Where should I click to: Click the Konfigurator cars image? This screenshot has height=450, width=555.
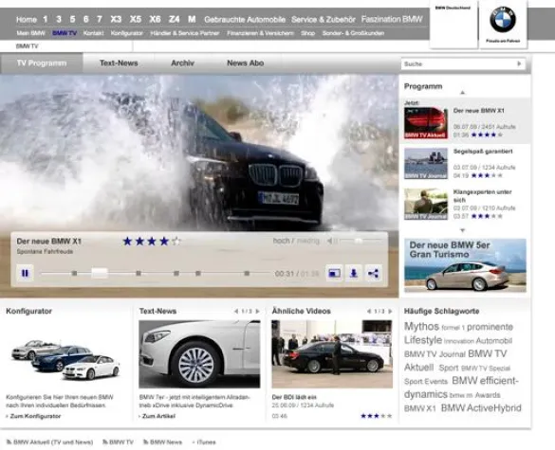65,359
